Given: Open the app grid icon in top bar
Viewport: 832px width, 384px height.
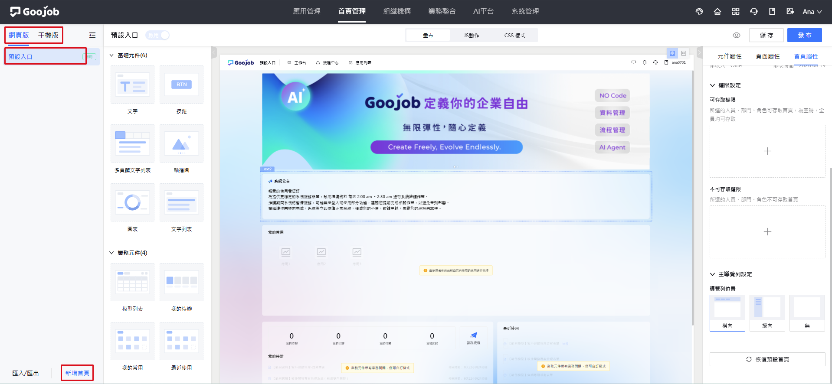Looking at the screenshot, I should (x=736, y=12).
